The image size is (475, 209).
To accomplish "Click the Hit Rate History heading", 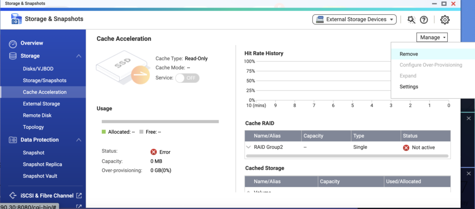I will [264, 53].
